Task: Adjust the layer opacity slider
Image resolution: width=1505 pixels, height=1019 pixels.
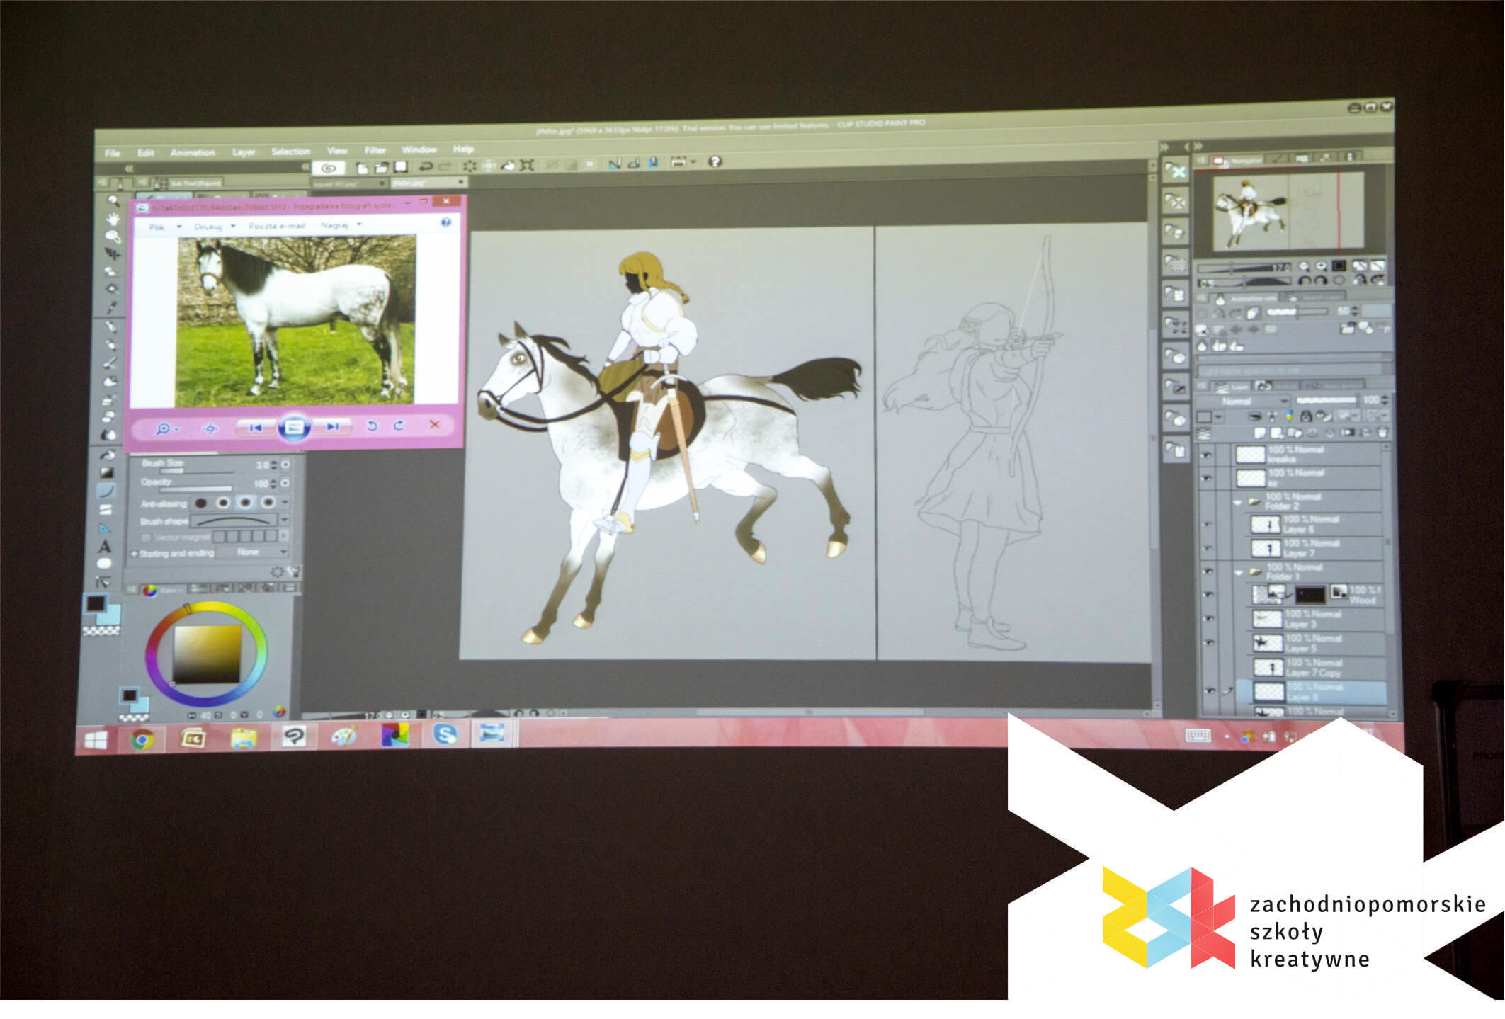Action: [x=1325, y=400]
